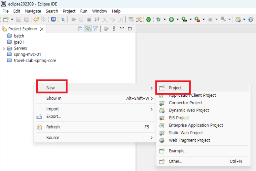This screenshot has width=256, height=171.
Task: Select the batch project
Action: 19,36
